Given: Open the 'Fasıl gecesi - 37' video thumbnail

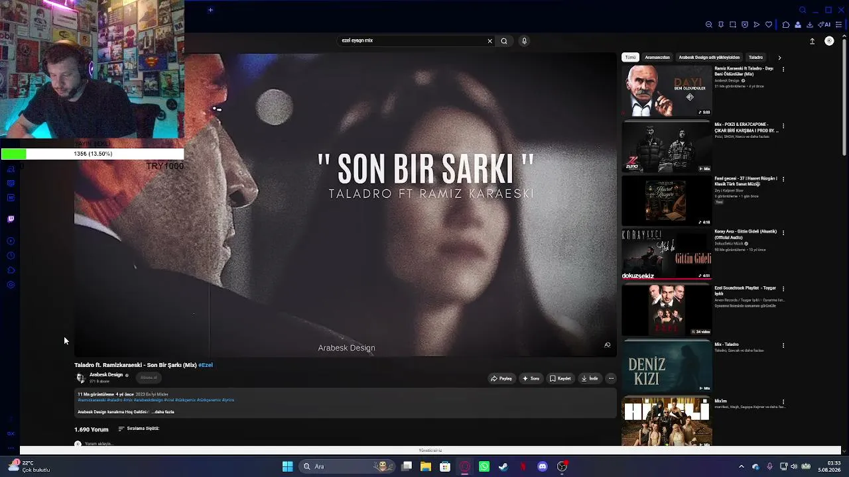Looking at the screenshot, I should (667, 200).
